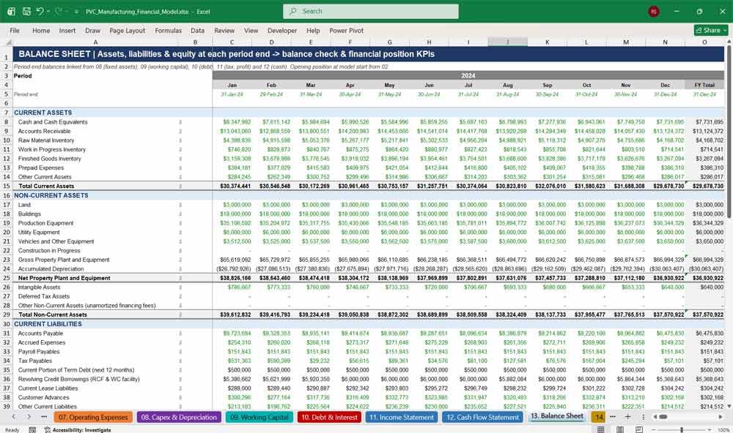This screenshot has height=433, width=733.
Task: Switch to 07. Operating Expenses sheet
Action: click(92, 417)
